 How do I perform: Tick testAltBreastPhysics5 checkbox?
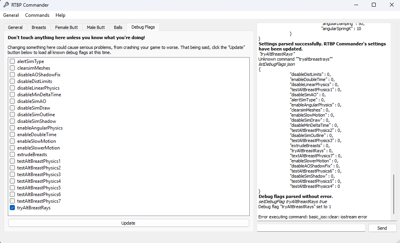pyautogui.click(x=12, y=187)
